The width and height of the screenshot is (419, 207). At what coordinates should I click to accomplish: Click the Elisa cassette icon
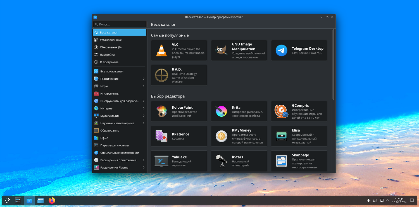(x=281, y=136)
